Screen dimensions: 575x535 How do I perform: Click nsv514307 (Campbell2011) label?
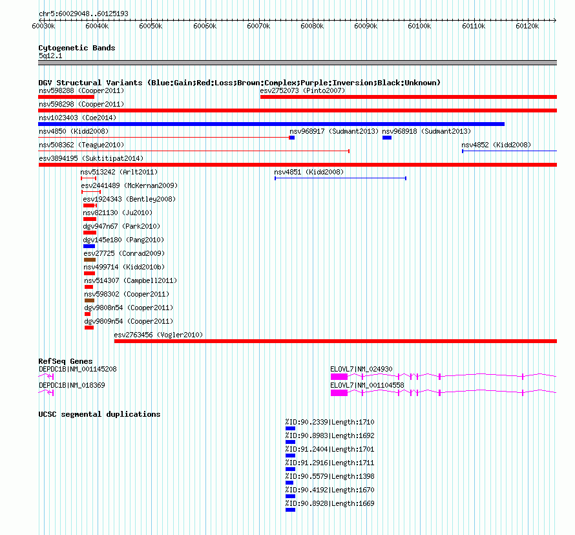coord(131,280)
